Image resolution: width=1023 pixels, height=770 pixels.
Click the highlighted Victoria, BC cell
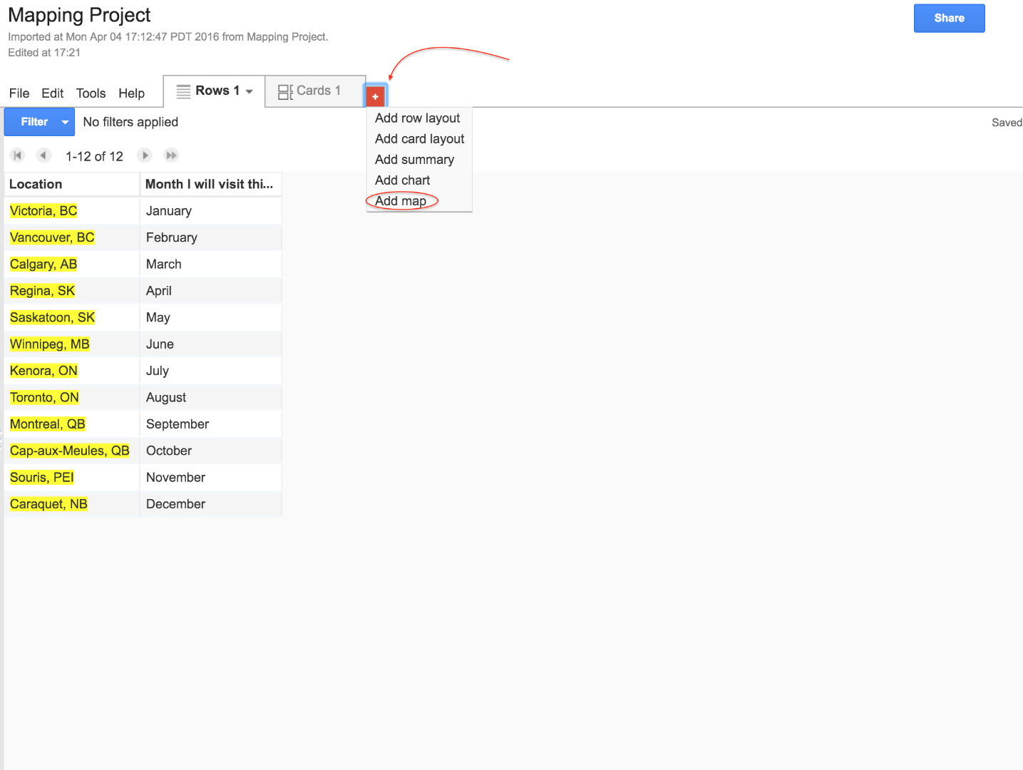pyautogui.click(x=43, y=210)
